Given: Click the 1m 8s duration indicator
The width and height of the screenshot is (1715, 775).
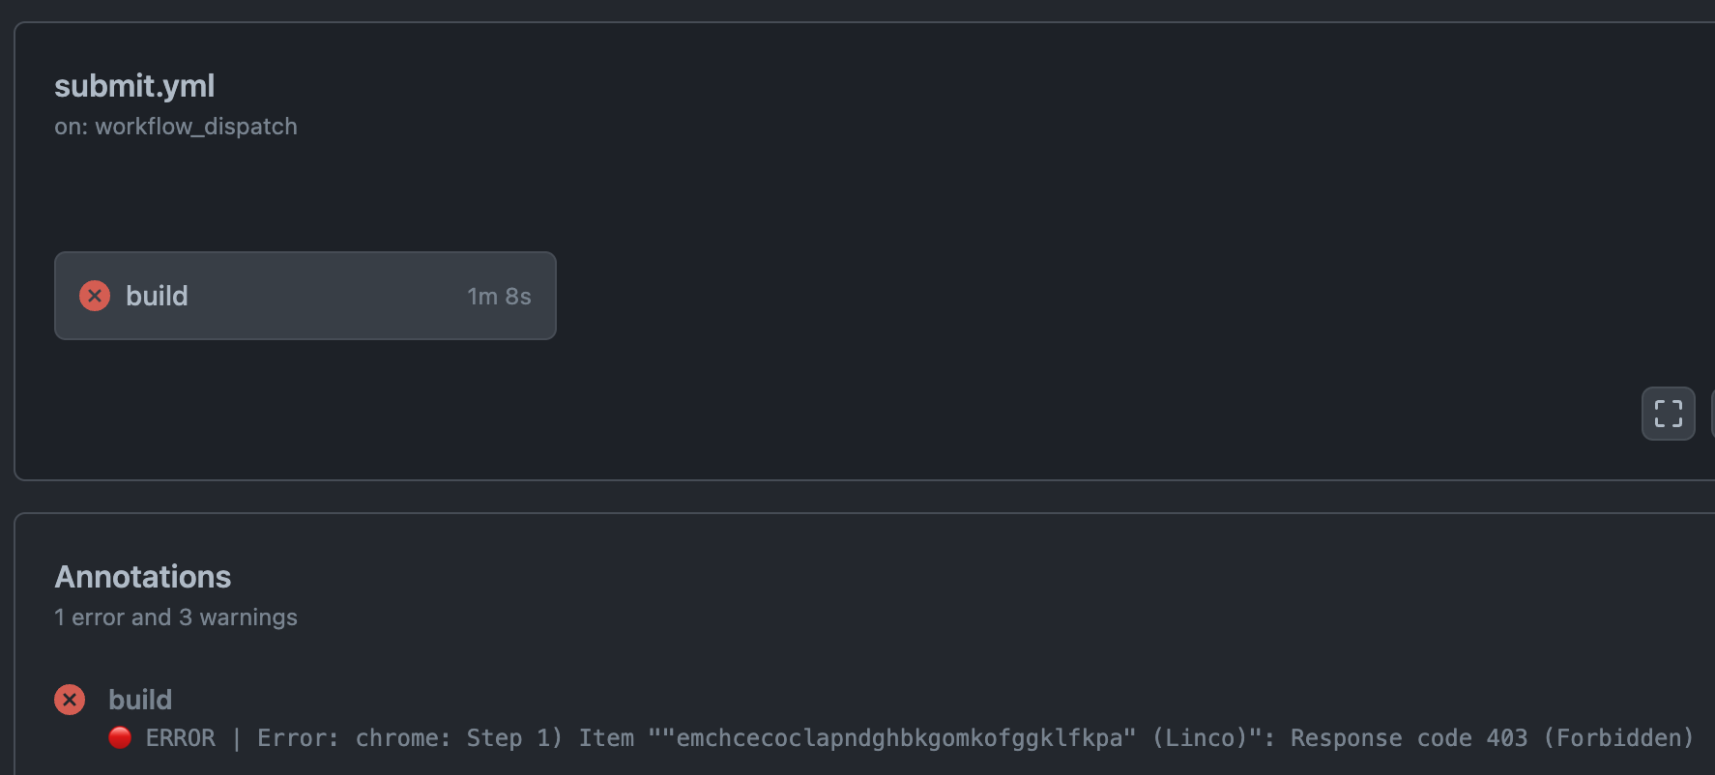Looking at the screenshot, I should pyautogui.click(x=499, y=296).
